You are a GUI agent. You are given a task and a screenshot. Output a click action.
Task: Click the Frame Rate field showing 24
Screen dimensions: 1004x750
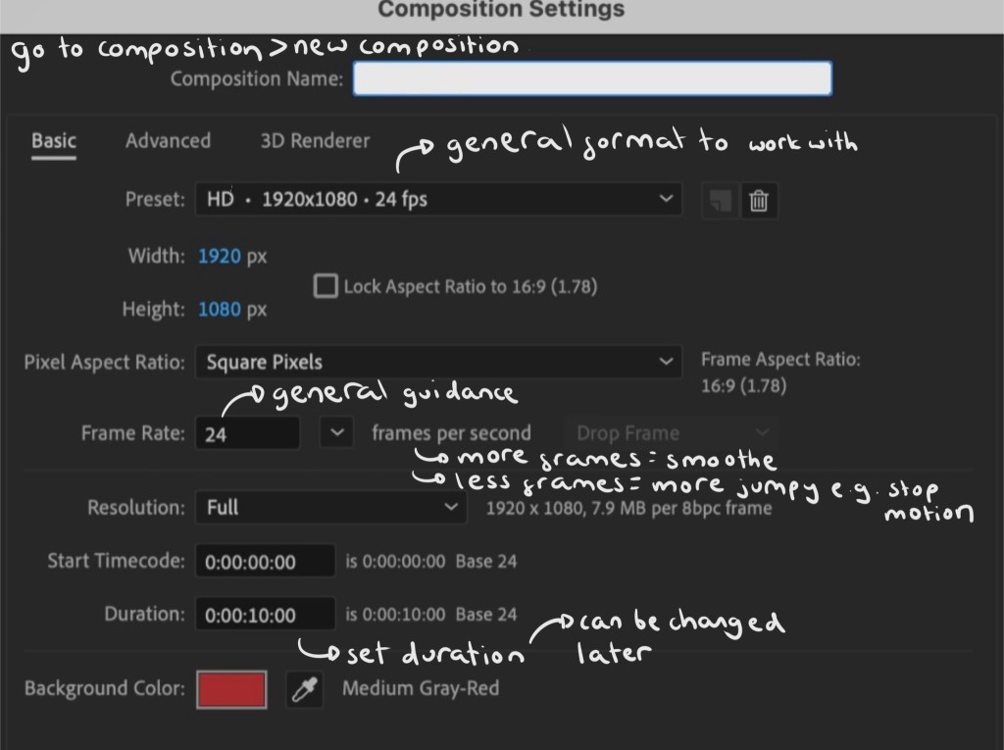click(x=247, y=433)
